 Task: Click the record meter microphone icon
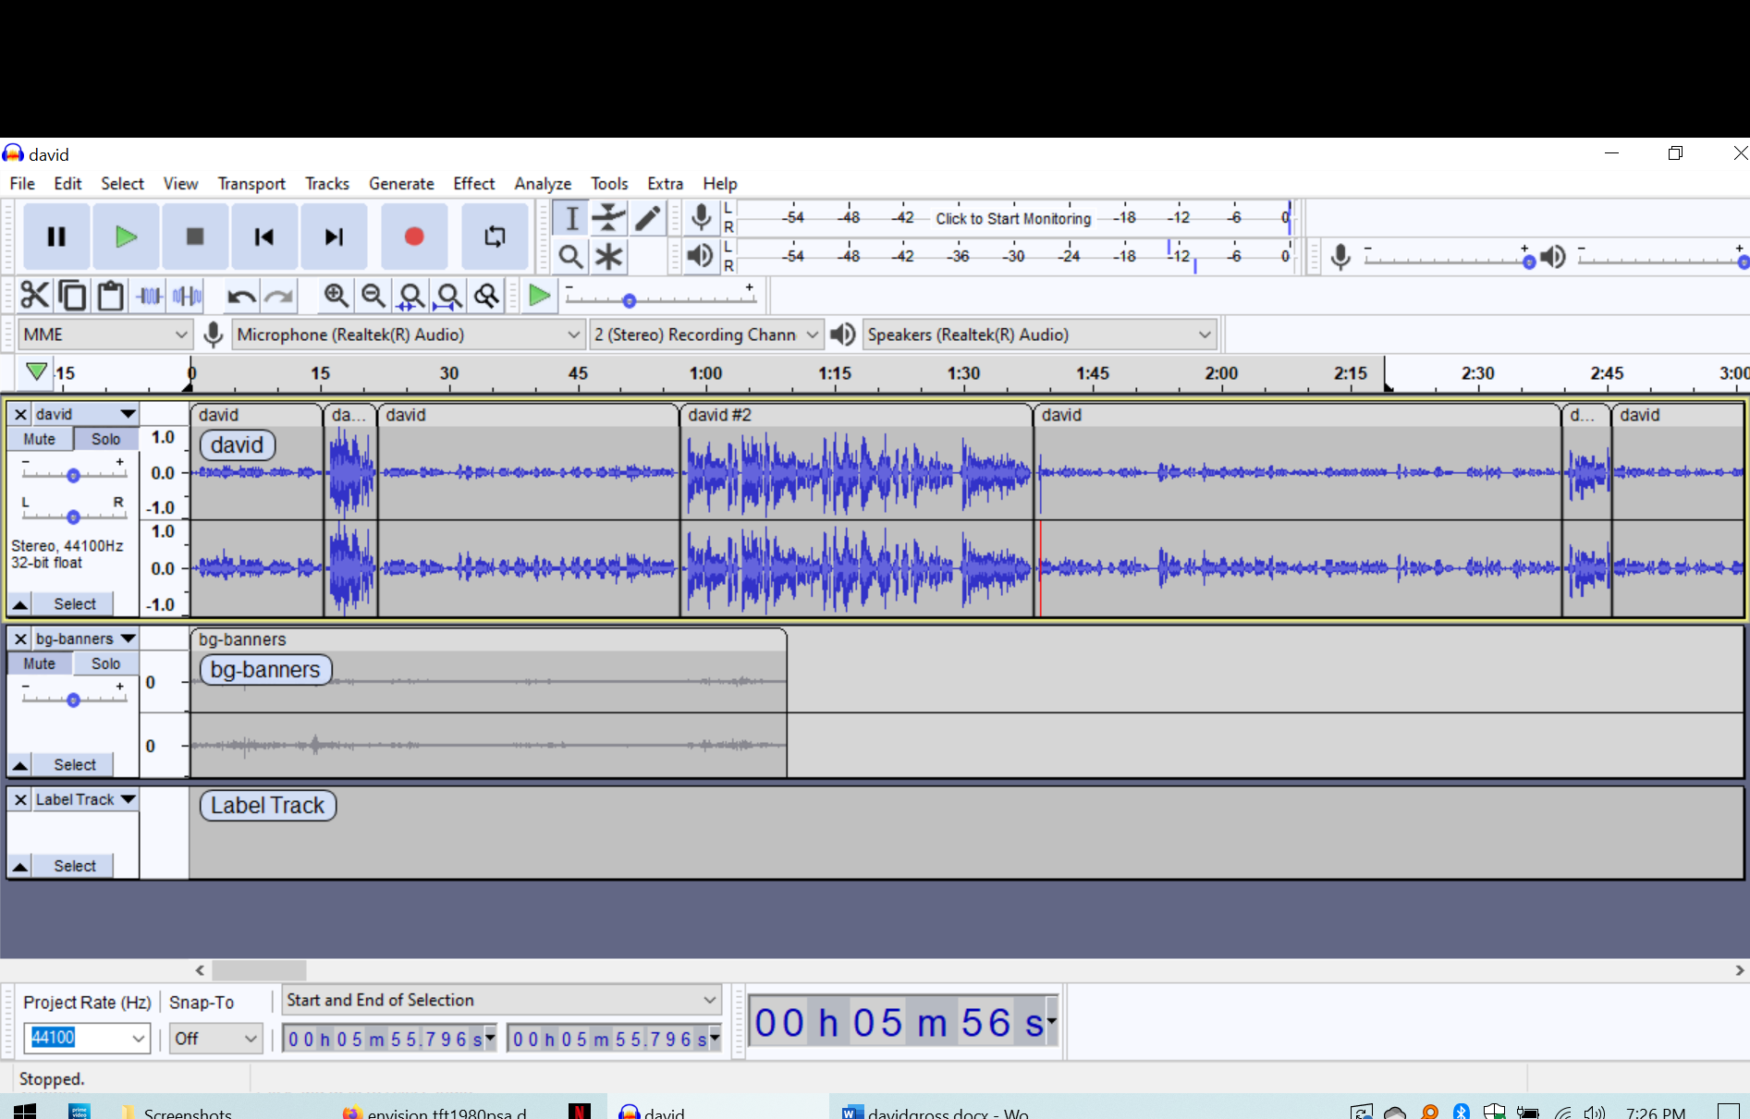point(702,218)
